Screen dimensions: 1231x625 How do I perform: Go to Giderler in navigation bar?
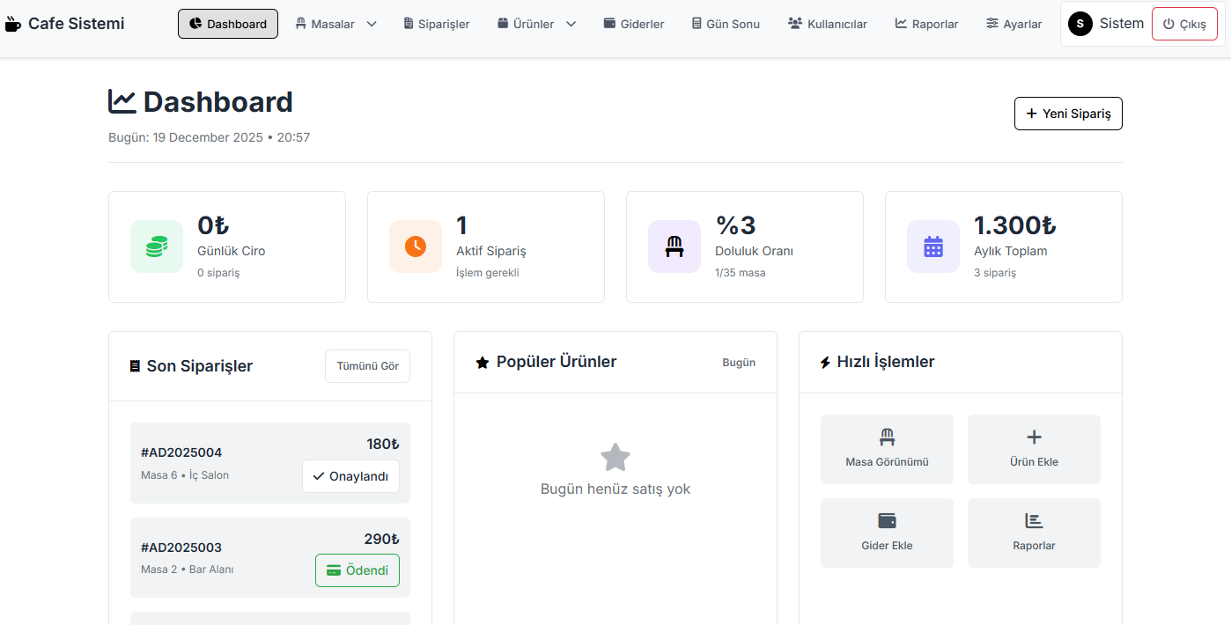coord(634,24)
